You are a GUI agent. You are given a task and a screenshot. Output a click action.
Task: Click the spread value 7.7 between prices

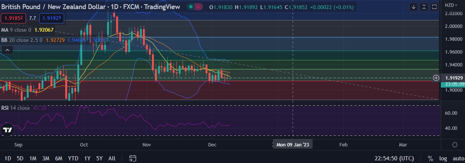click(x=33, y=18)
